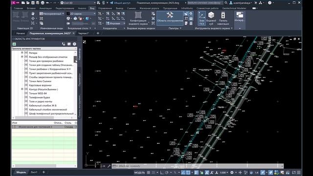Click the green Toolspace view icon at top-left

point(14,44)
